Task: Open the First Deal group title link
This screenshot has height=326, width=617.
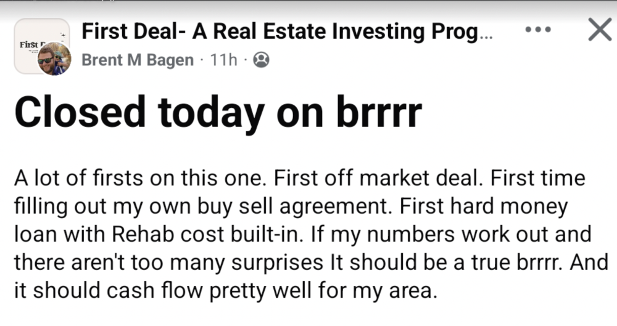Action: click(x=278, y=31)
